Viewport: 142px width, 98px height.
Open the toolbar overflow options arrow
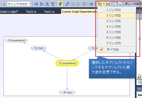point(120,5)
